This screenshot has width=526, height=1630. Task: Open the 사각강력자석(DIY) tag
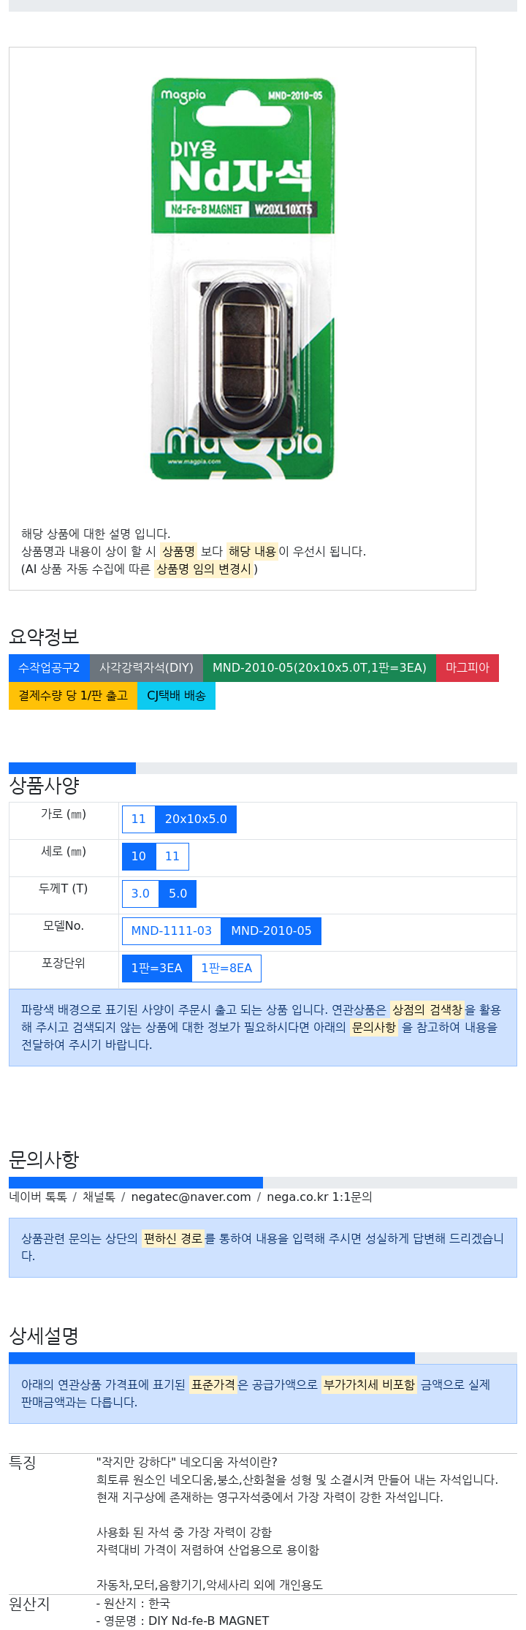(x=146, y=668)
